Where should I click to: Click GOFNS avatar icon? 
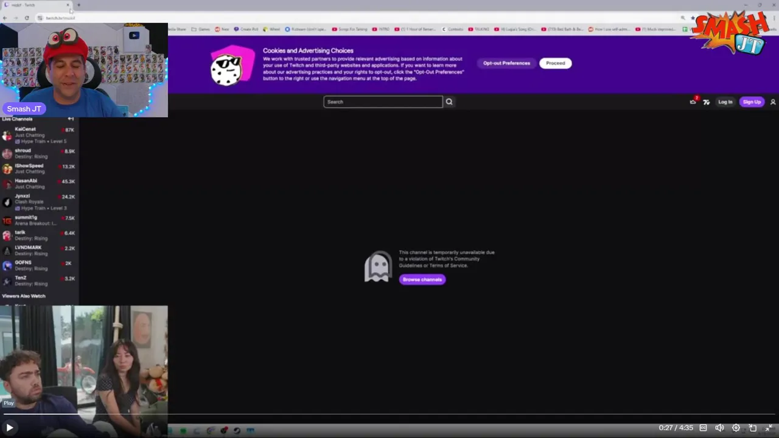tap(7, 266)
